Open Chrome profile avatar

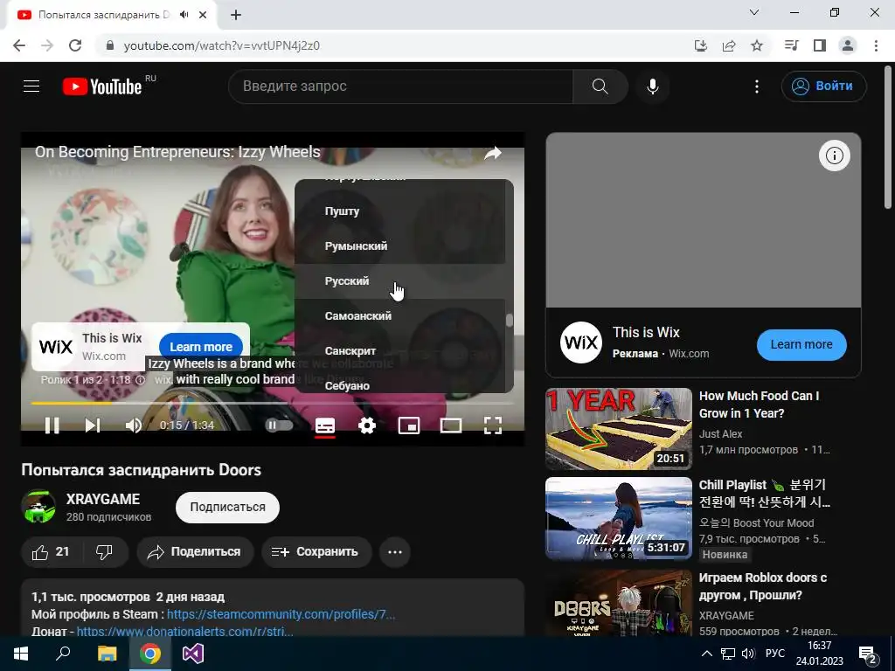pyautogui.click(x=848, y=45)
